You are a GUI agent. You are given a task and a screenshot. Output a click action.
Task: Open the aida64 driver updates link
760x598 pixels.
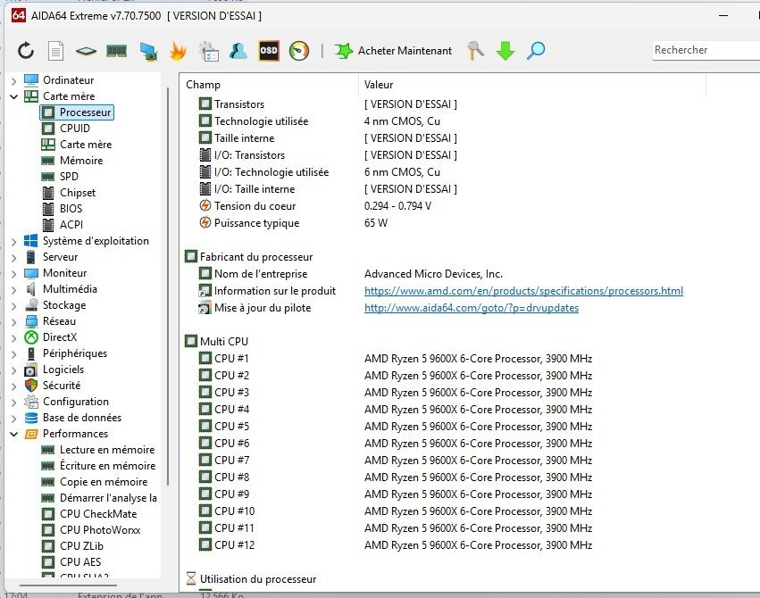pyautogui.click(x=471, y=308)
